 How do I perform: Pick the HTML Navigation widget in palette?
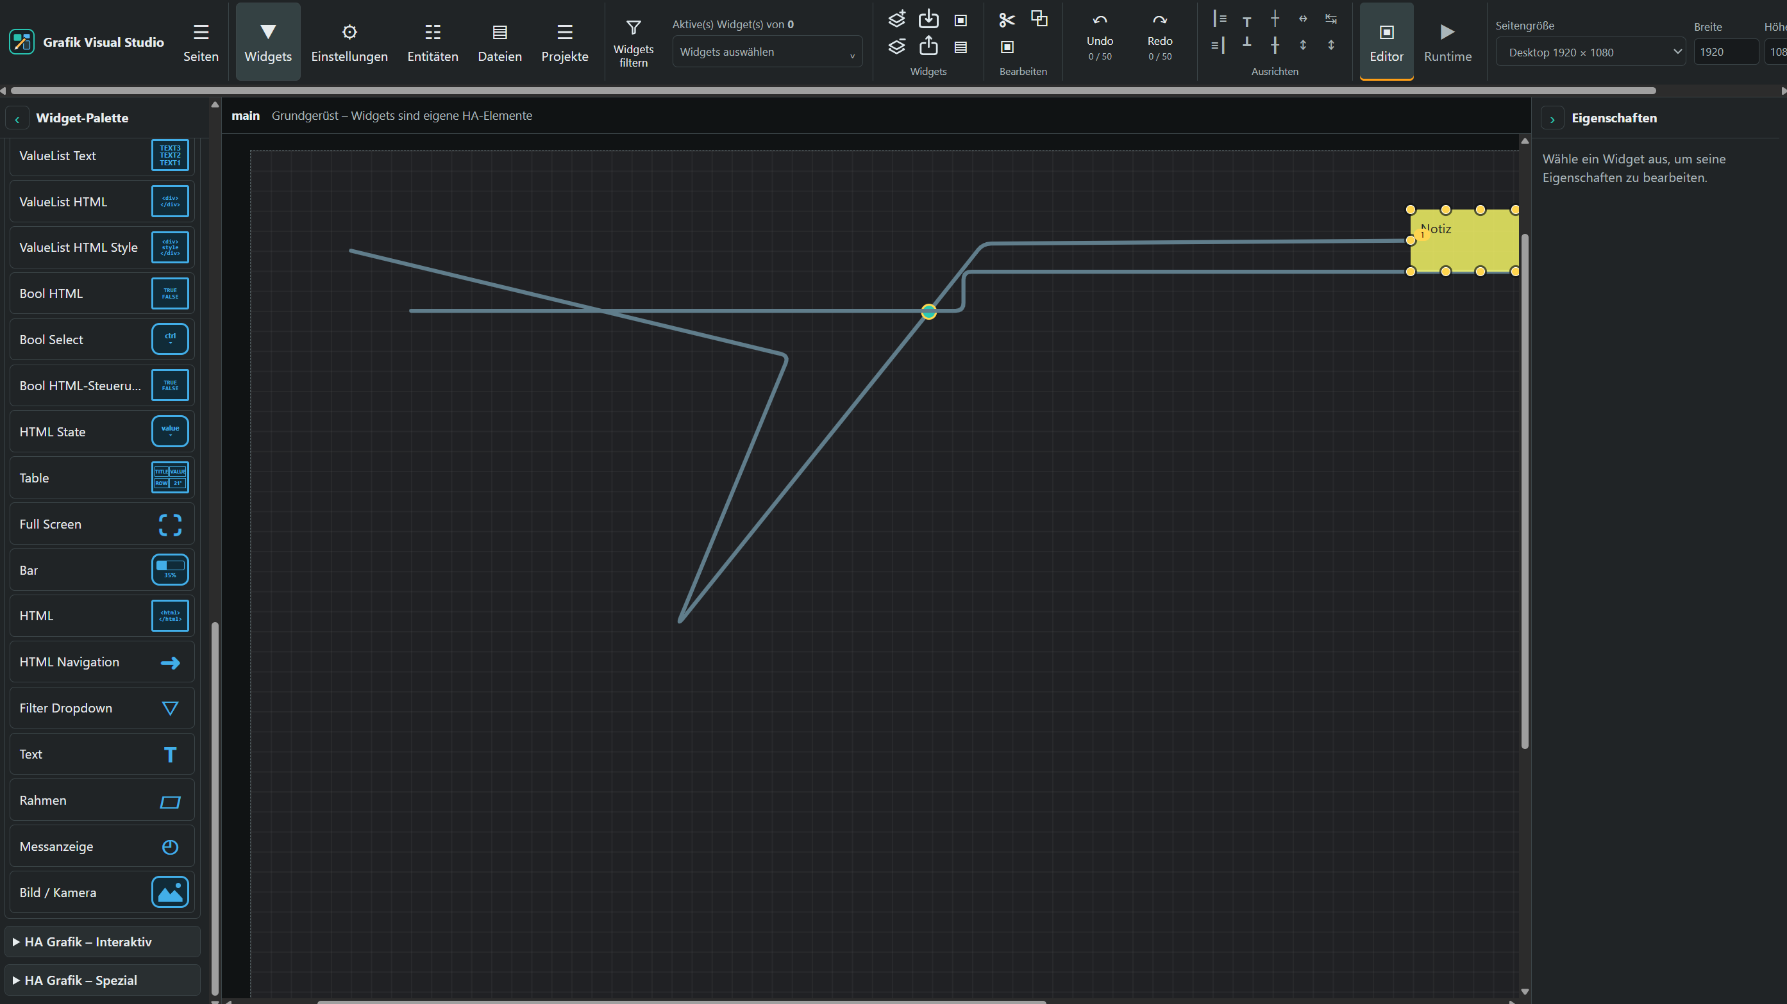point(102,662)
